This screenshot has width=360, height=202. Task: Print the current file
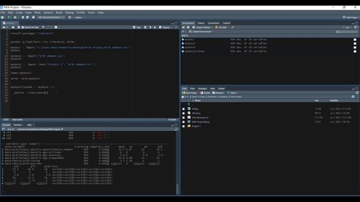33,17
